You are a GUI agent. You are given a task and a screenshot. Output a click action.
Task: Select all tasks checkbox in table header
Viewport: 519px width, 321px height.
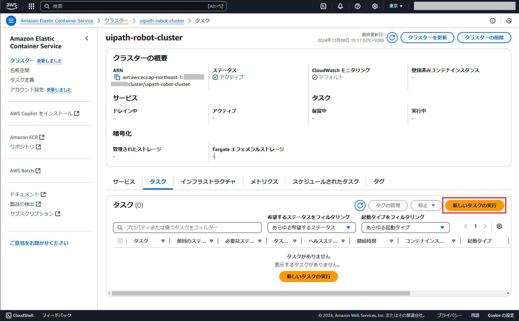pos(120,241)
